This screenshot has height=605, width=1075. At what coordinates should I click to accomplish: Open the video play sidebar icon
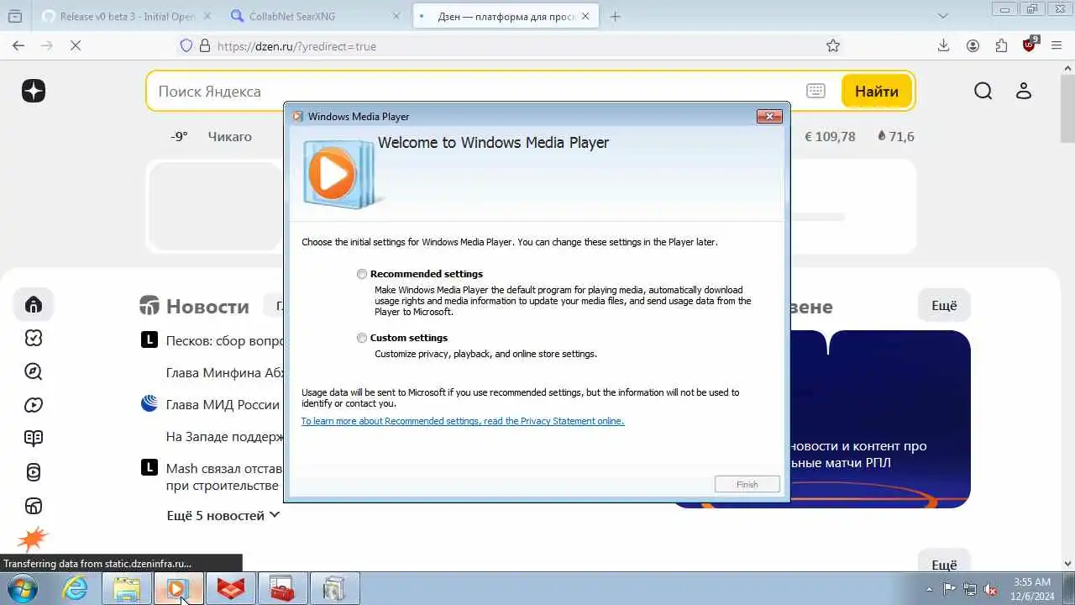34,405
